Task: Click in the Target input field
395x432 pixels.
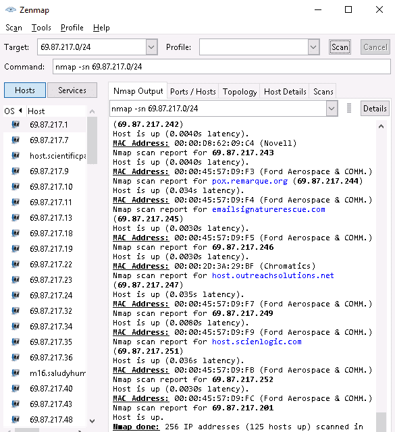Action: click(92, 47)
